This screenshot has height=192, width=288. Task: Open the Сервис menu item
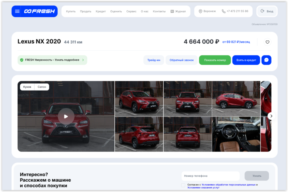[x=131, y=12]
